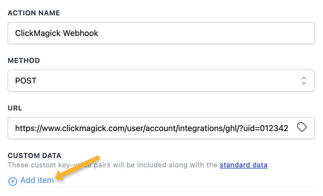
Task: Select the POST value text
Action: [x=26, y=81]
